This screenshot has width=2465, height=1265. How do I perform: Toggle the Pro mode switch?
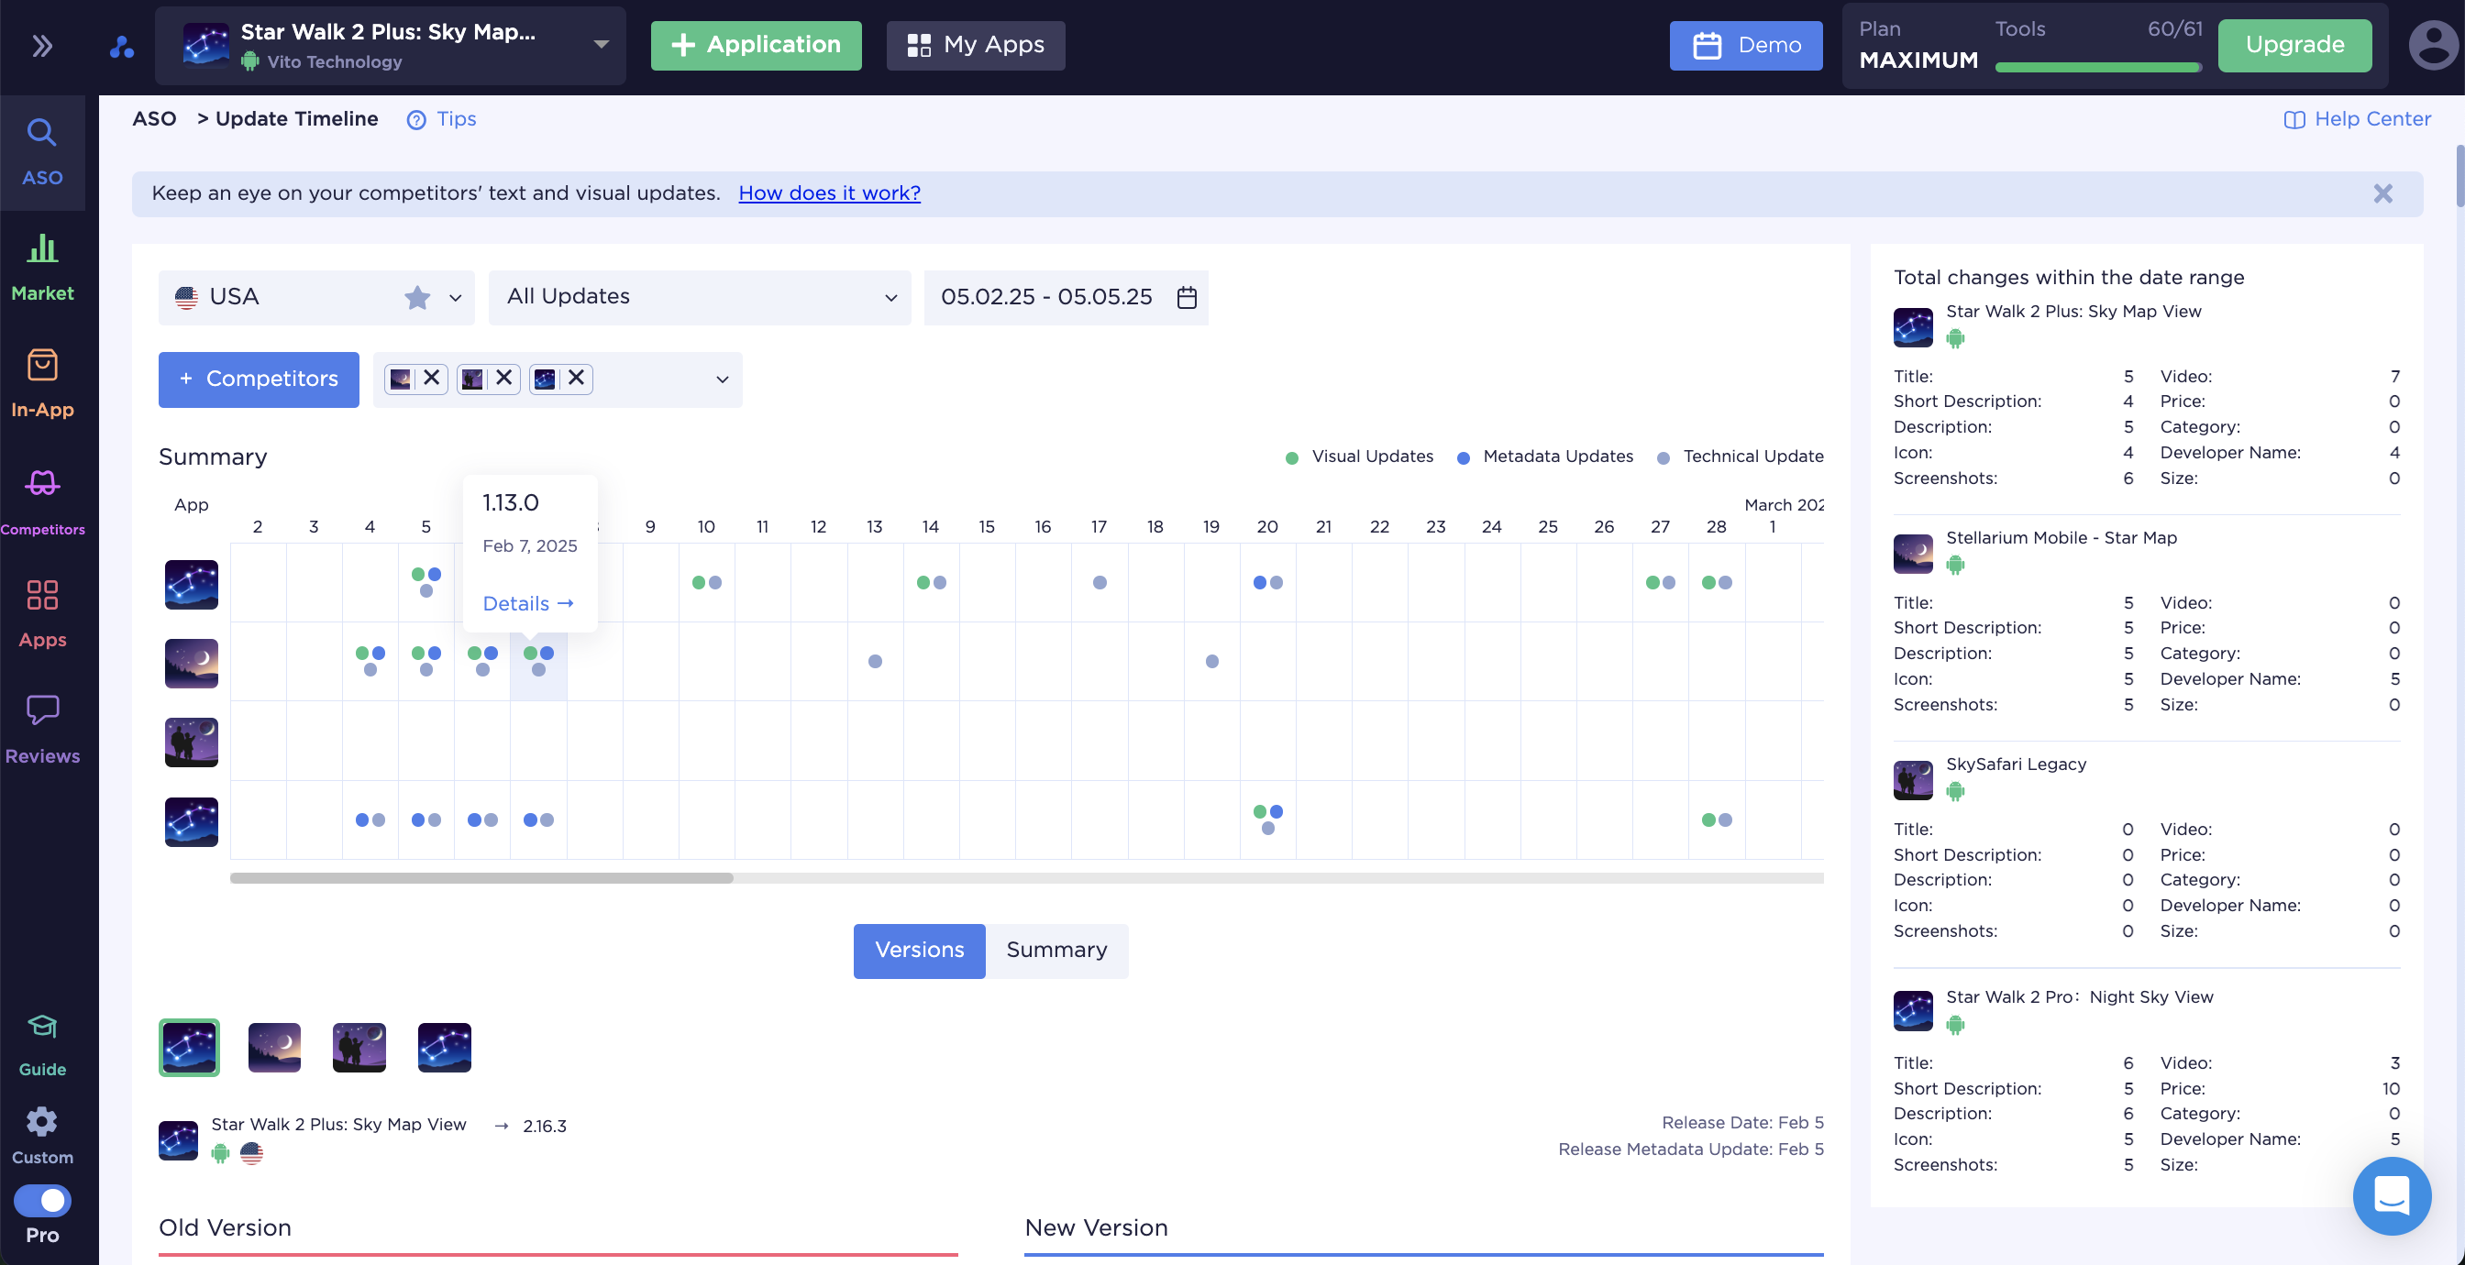42,1200
